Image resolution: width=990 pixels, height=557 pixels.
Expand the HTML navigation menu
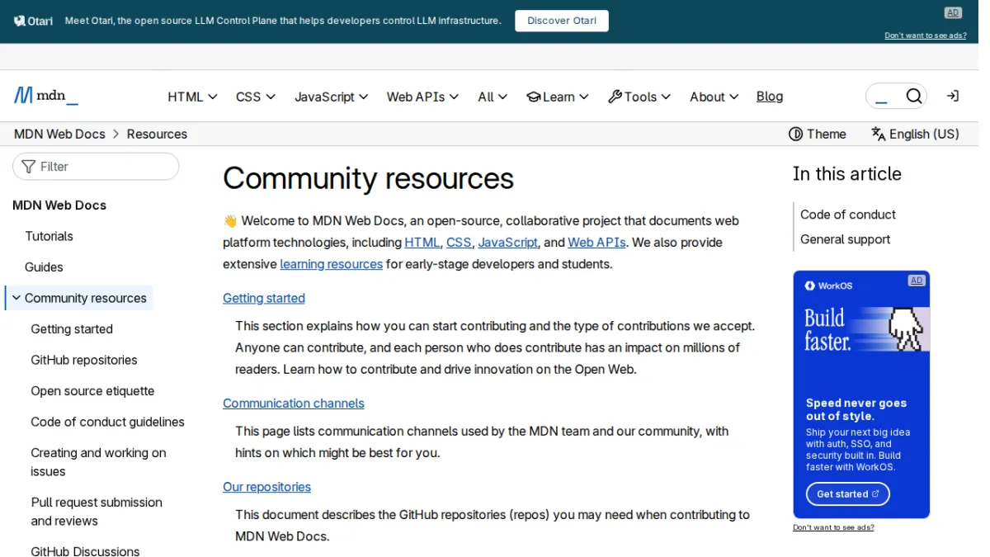[x=192, y=97]
